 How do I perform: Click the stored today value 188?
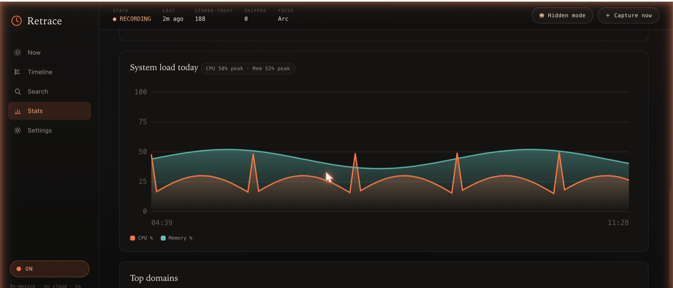(x=200, y=19)
